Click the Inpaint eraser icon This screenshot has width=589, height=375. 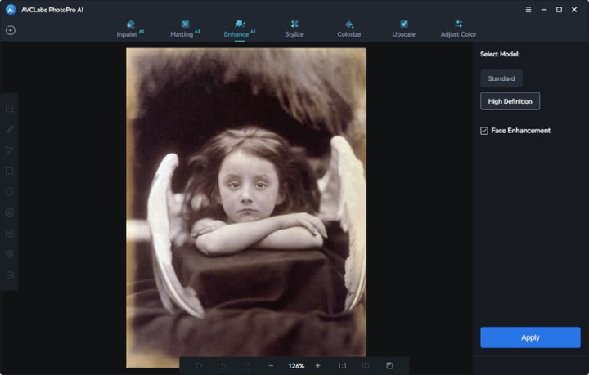point(130,24)
